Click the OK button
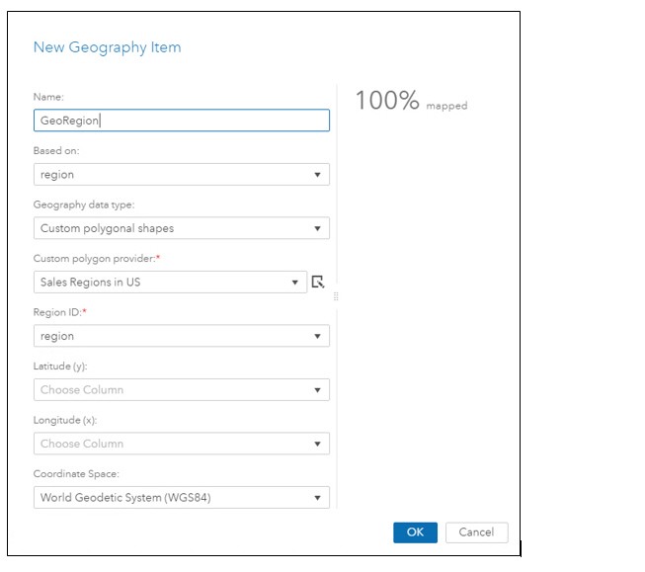The width and height of the screenshot is (645, 572). (415, 532)
